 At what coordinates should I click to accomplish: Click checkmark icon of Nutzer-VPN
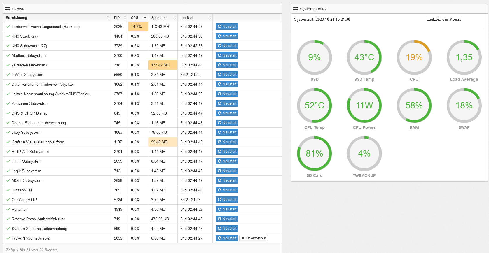click(8, 190)
